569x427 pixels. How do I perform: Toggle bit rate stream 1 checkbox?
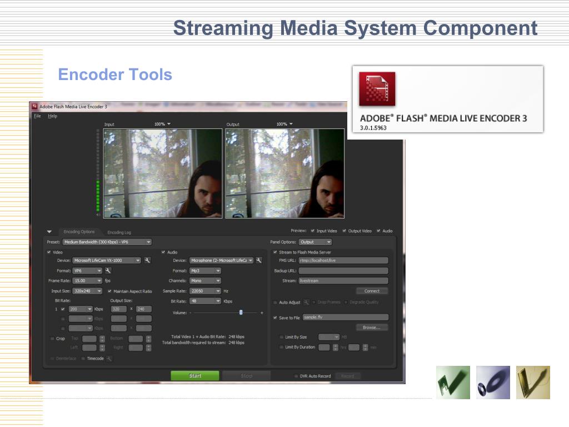(63, 309)
